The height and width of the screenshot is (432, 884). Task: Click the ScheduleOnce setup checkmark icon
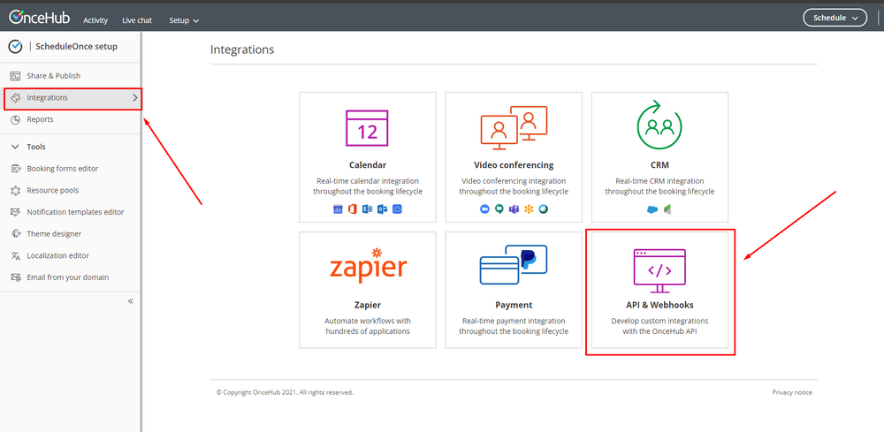[x=15, y=46]
